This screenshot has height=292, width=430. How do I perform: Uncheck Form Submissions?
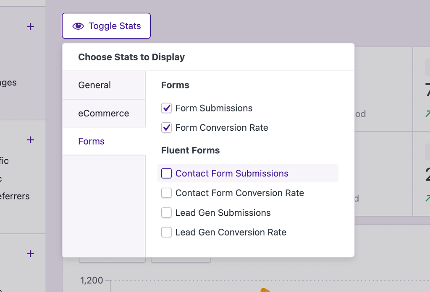point(166,108)
